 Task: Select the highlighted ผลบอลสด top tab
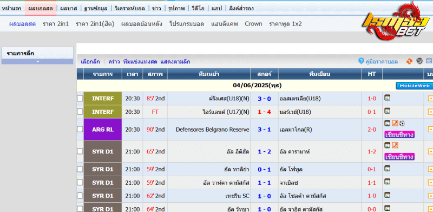coord(41,8)
